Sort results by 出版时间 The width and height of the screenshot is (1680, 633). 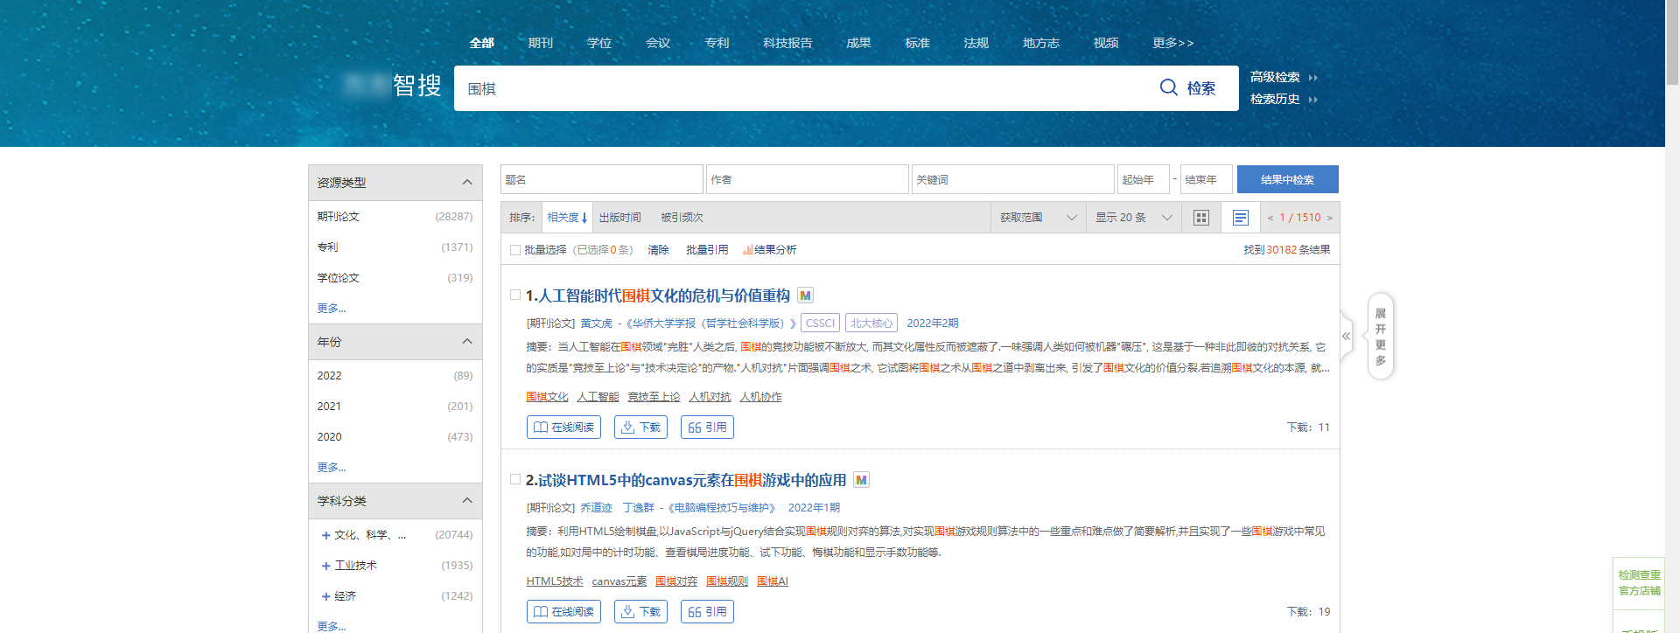(x=619, y=218)
